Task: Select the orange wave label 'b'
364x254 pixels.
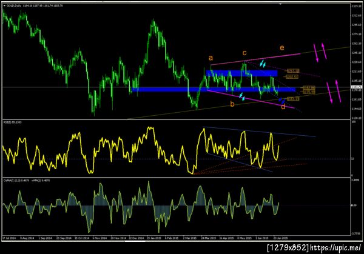Action: 232,104
